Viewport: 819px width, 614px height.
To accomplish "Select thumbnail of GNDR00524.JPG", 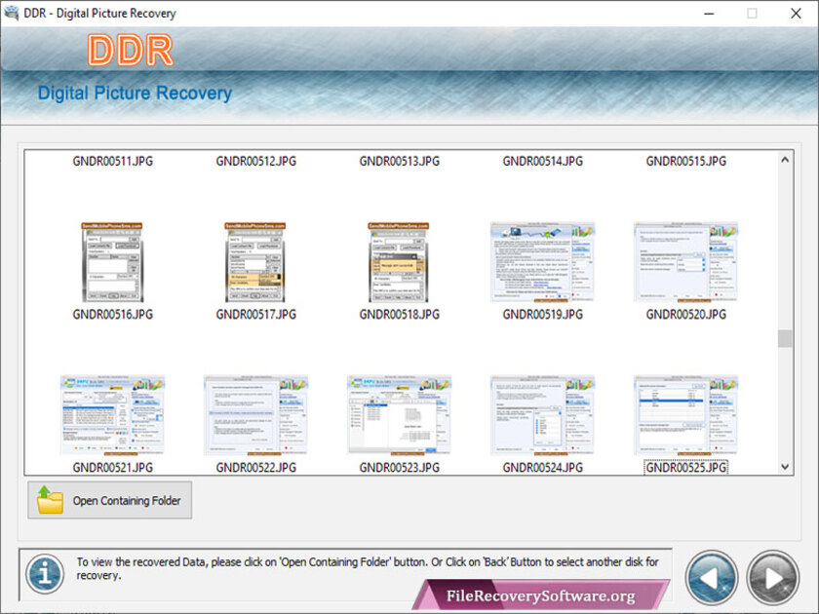I will click(543, 415).
